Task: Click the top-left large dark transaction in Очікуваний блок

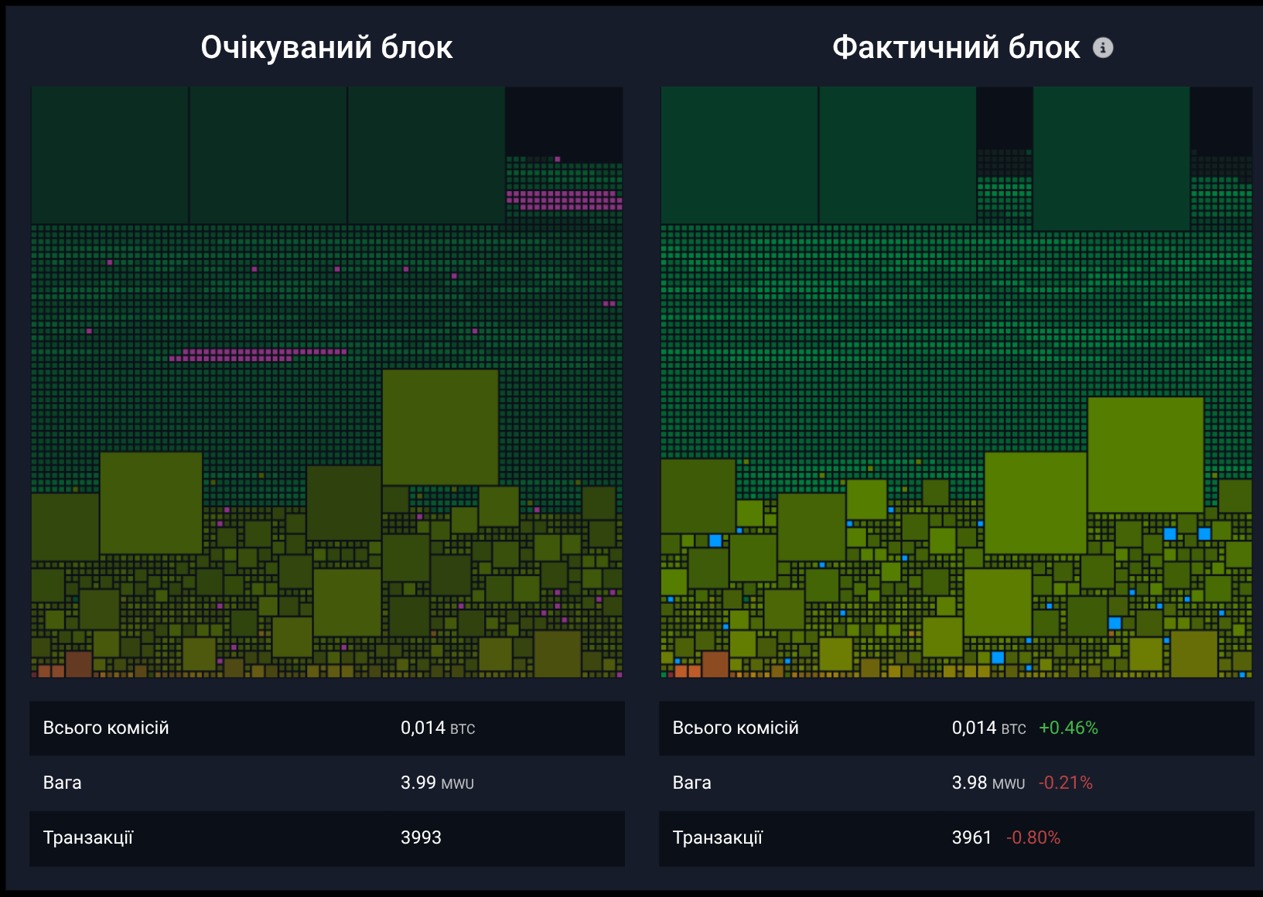Action: tap(109, 155)
